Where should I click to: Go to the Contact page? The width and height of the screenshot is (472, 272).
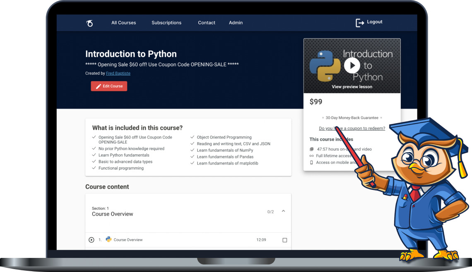207,23
